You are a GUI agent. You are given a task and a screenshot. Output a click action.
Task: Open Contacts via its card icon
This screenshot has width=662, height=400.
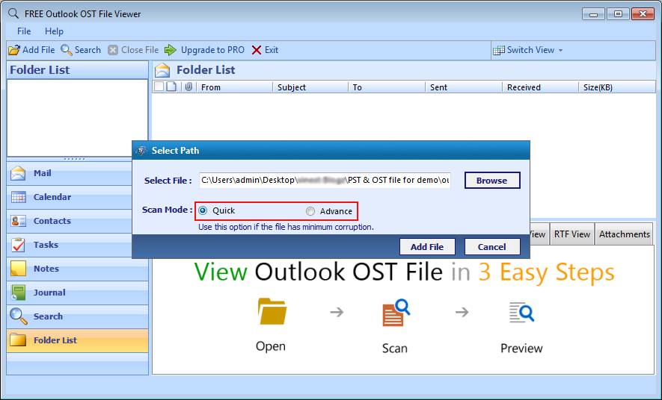pyautogui.click(x=18, y=221)
